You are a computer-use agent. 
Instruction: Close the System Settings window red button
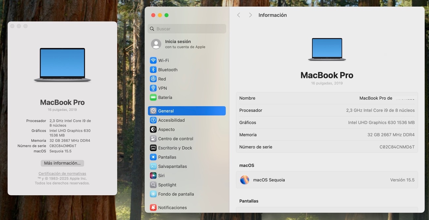[x=153, y=15]
